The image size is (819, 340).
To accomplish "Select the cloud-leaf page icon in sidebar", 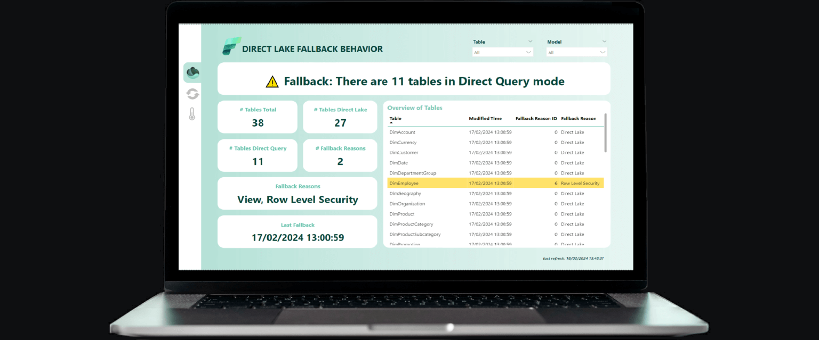I will pyautogui.click(x=192, y=72).
